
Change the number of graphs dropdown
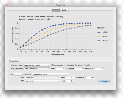point(19,74)
